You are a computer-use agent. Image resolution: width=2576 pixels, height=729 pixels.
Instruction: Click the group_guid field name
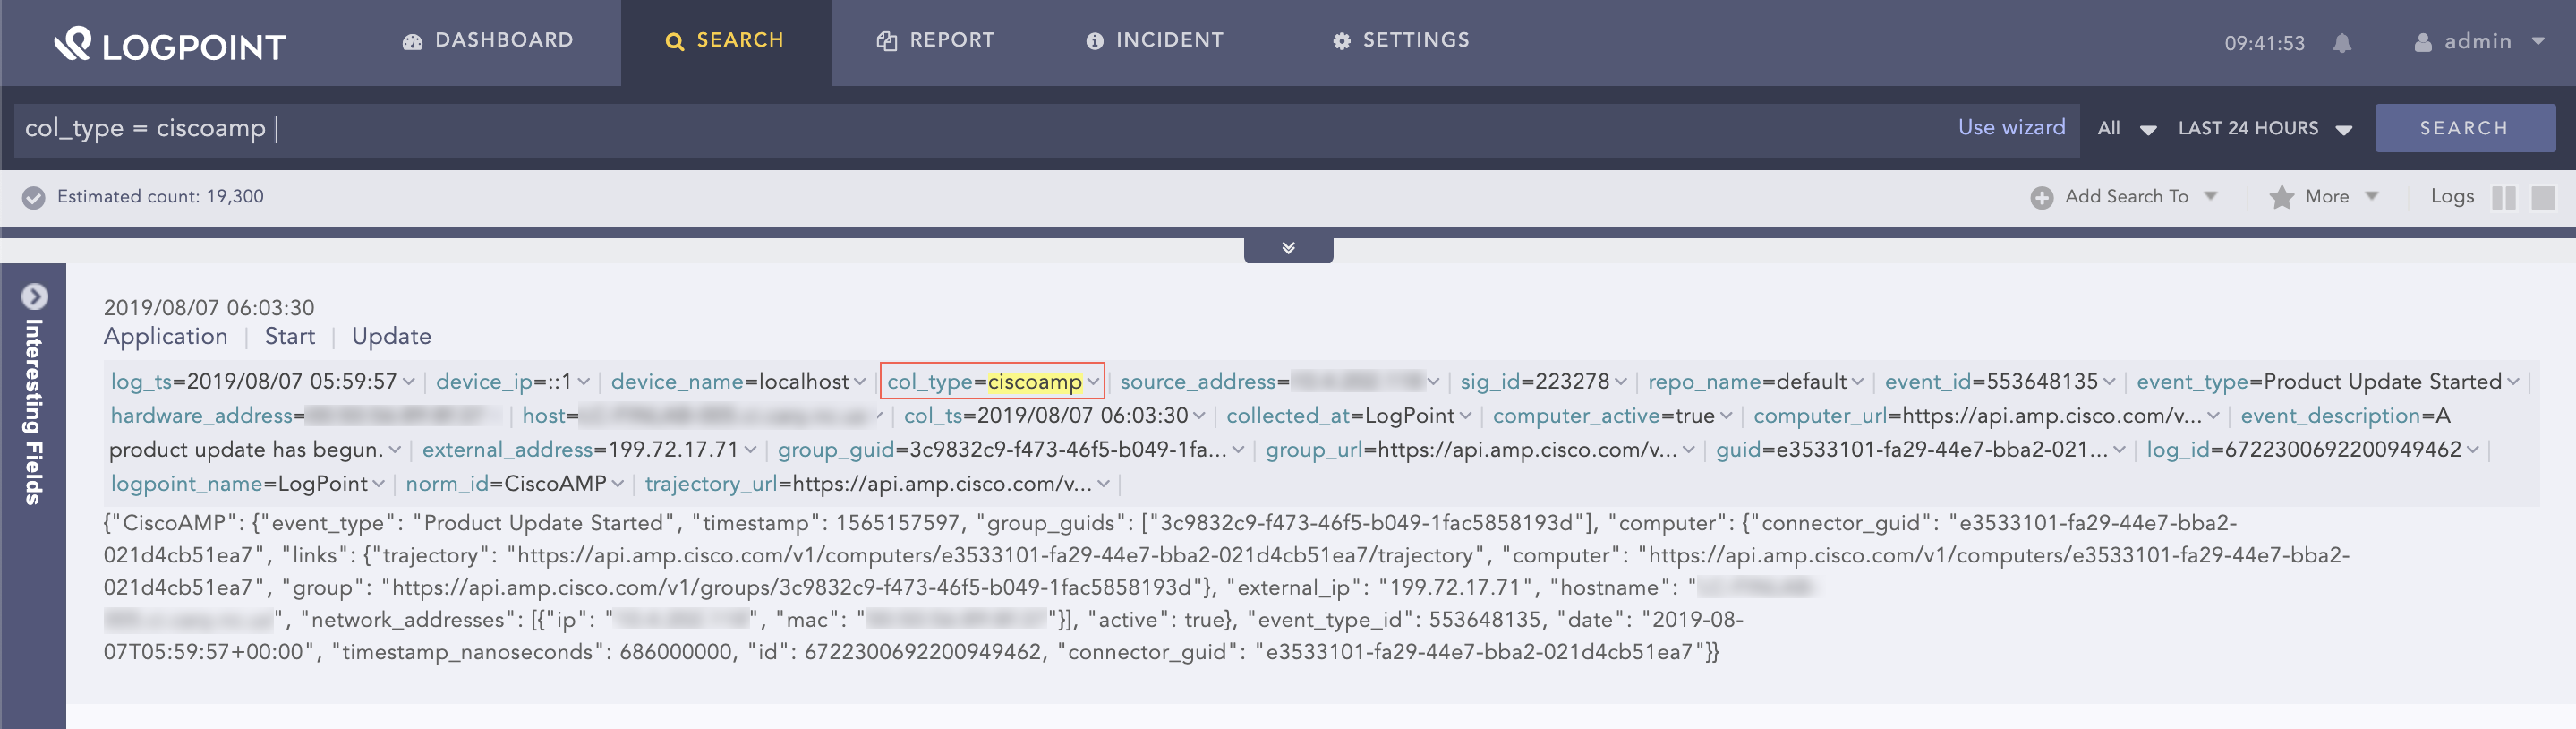pyautogui.click(x=836, y=450)
